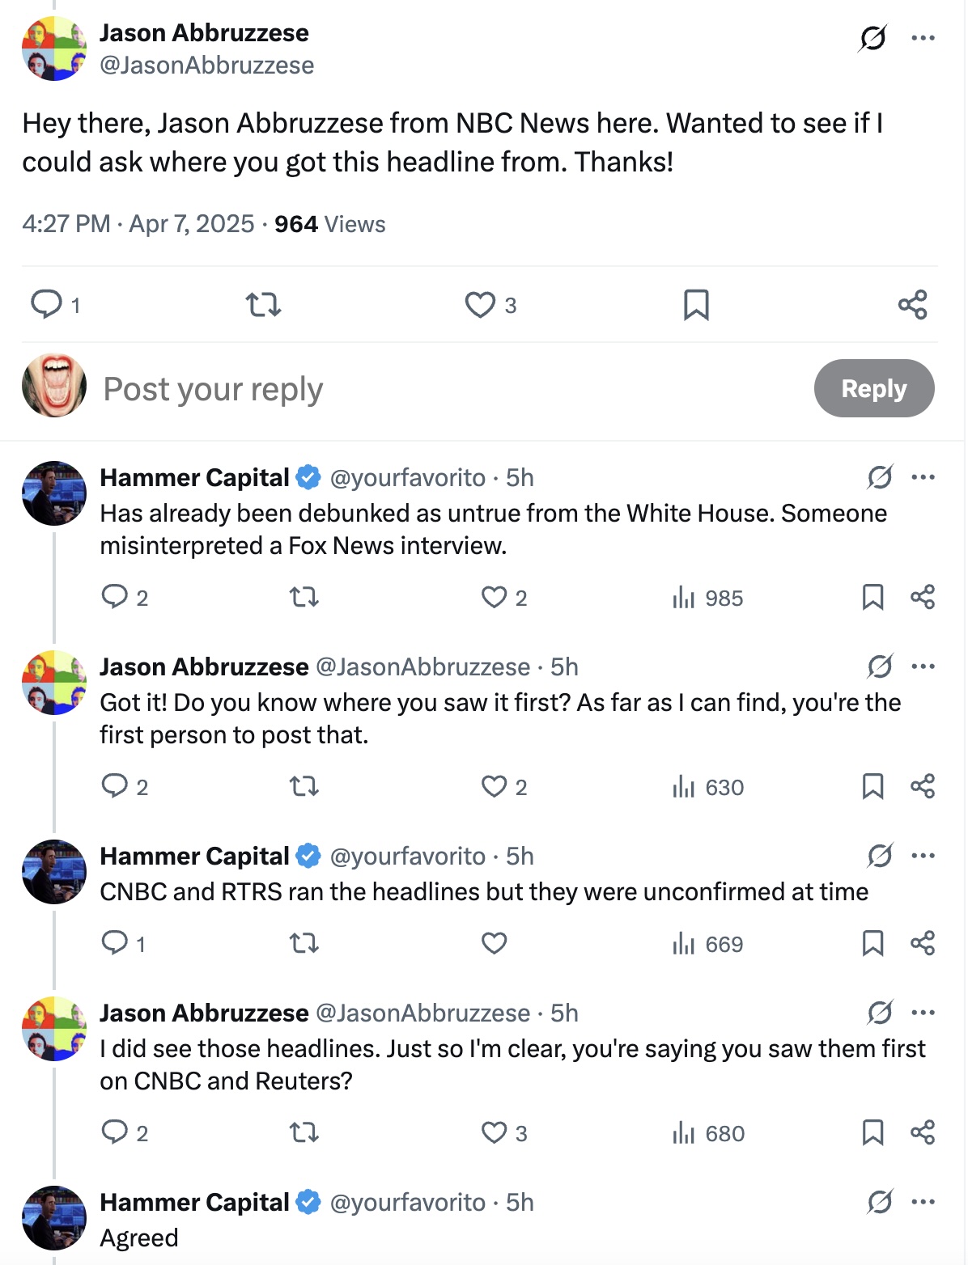Open the more options menu on main post
This screenshot has height=1265, width=968.
(923, 38)
